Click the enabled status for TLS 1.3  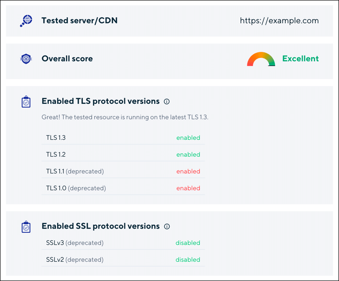pos(188,138)
